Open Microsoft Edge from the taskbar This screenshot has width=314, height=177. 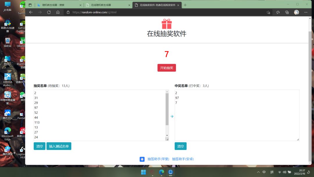click(x=161, y=172)
